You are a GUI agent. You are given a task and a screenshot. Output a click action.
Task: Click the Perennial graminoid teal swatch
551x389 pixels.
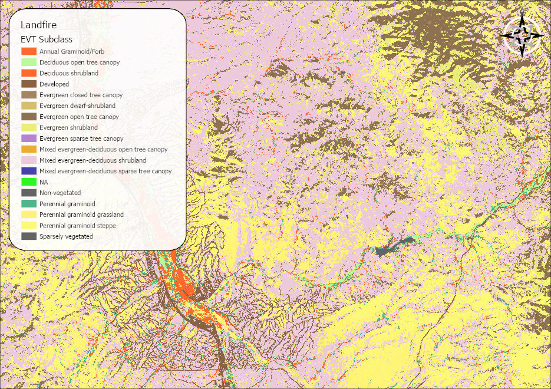(x=29, y=204)
